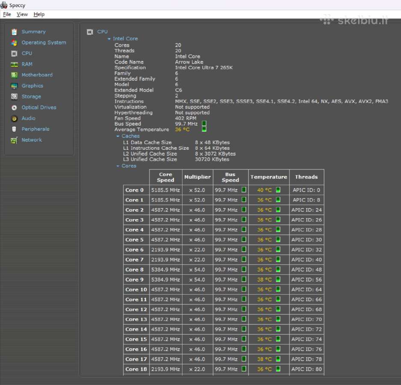Show Motherboard details
The width and height of the screenshot is (401, 385).
click(x=37, y=75)
